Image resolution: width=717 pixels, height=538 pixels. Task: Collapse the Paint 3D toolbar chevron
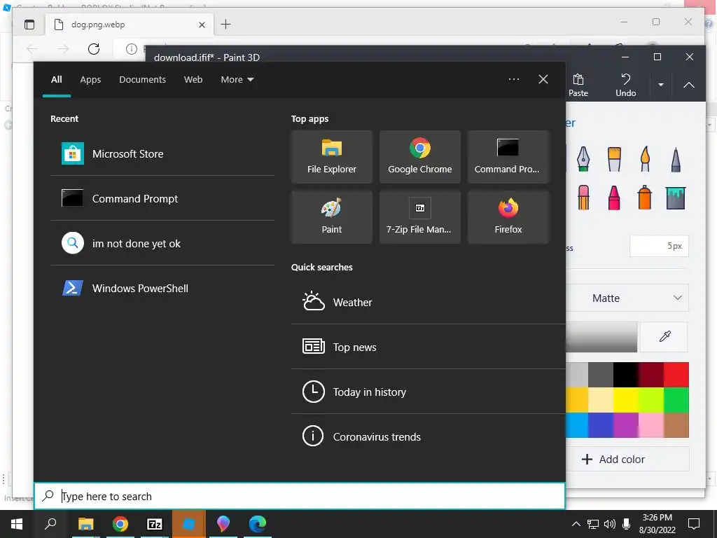(x=689, y=85)
